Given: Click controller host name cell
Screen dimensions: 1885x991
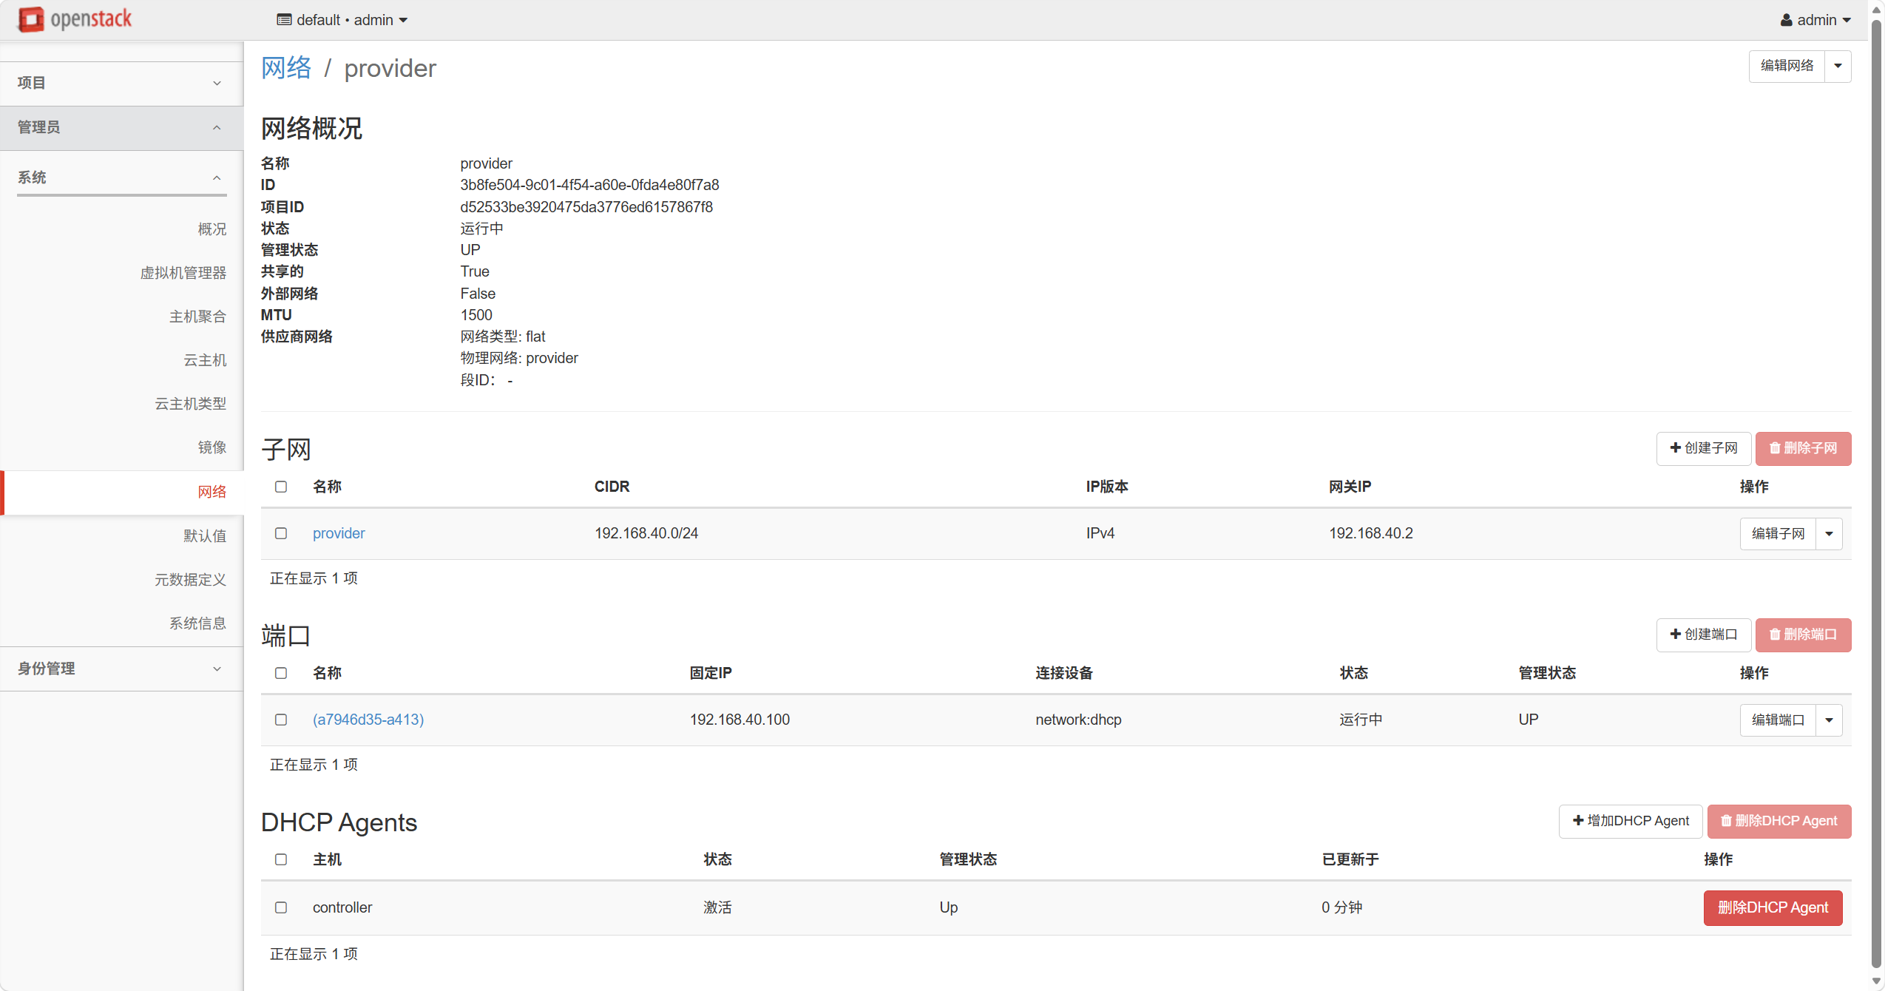Looking at the screenshot, I should click(342, 907).
